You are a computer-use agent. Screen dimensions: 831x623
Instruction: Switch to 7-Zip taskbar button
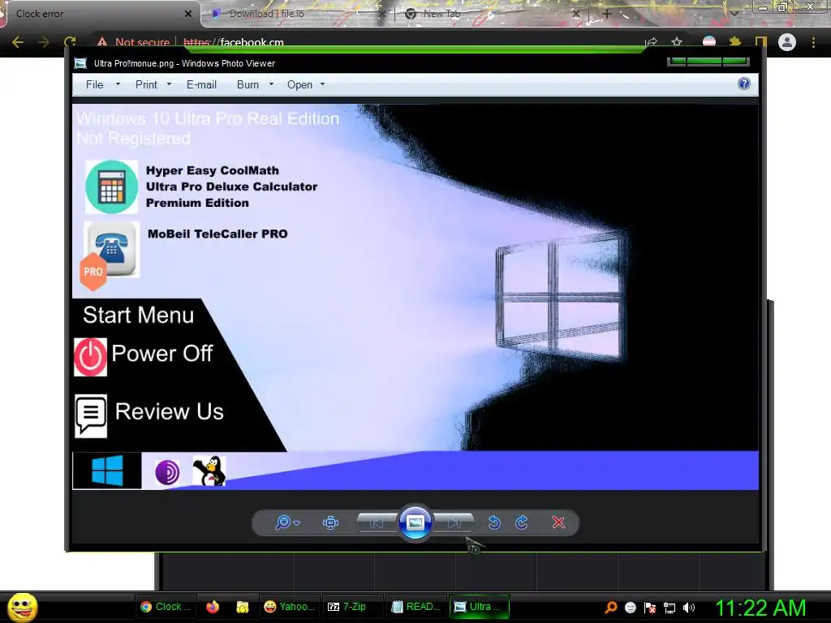click(x=352, y=607)
